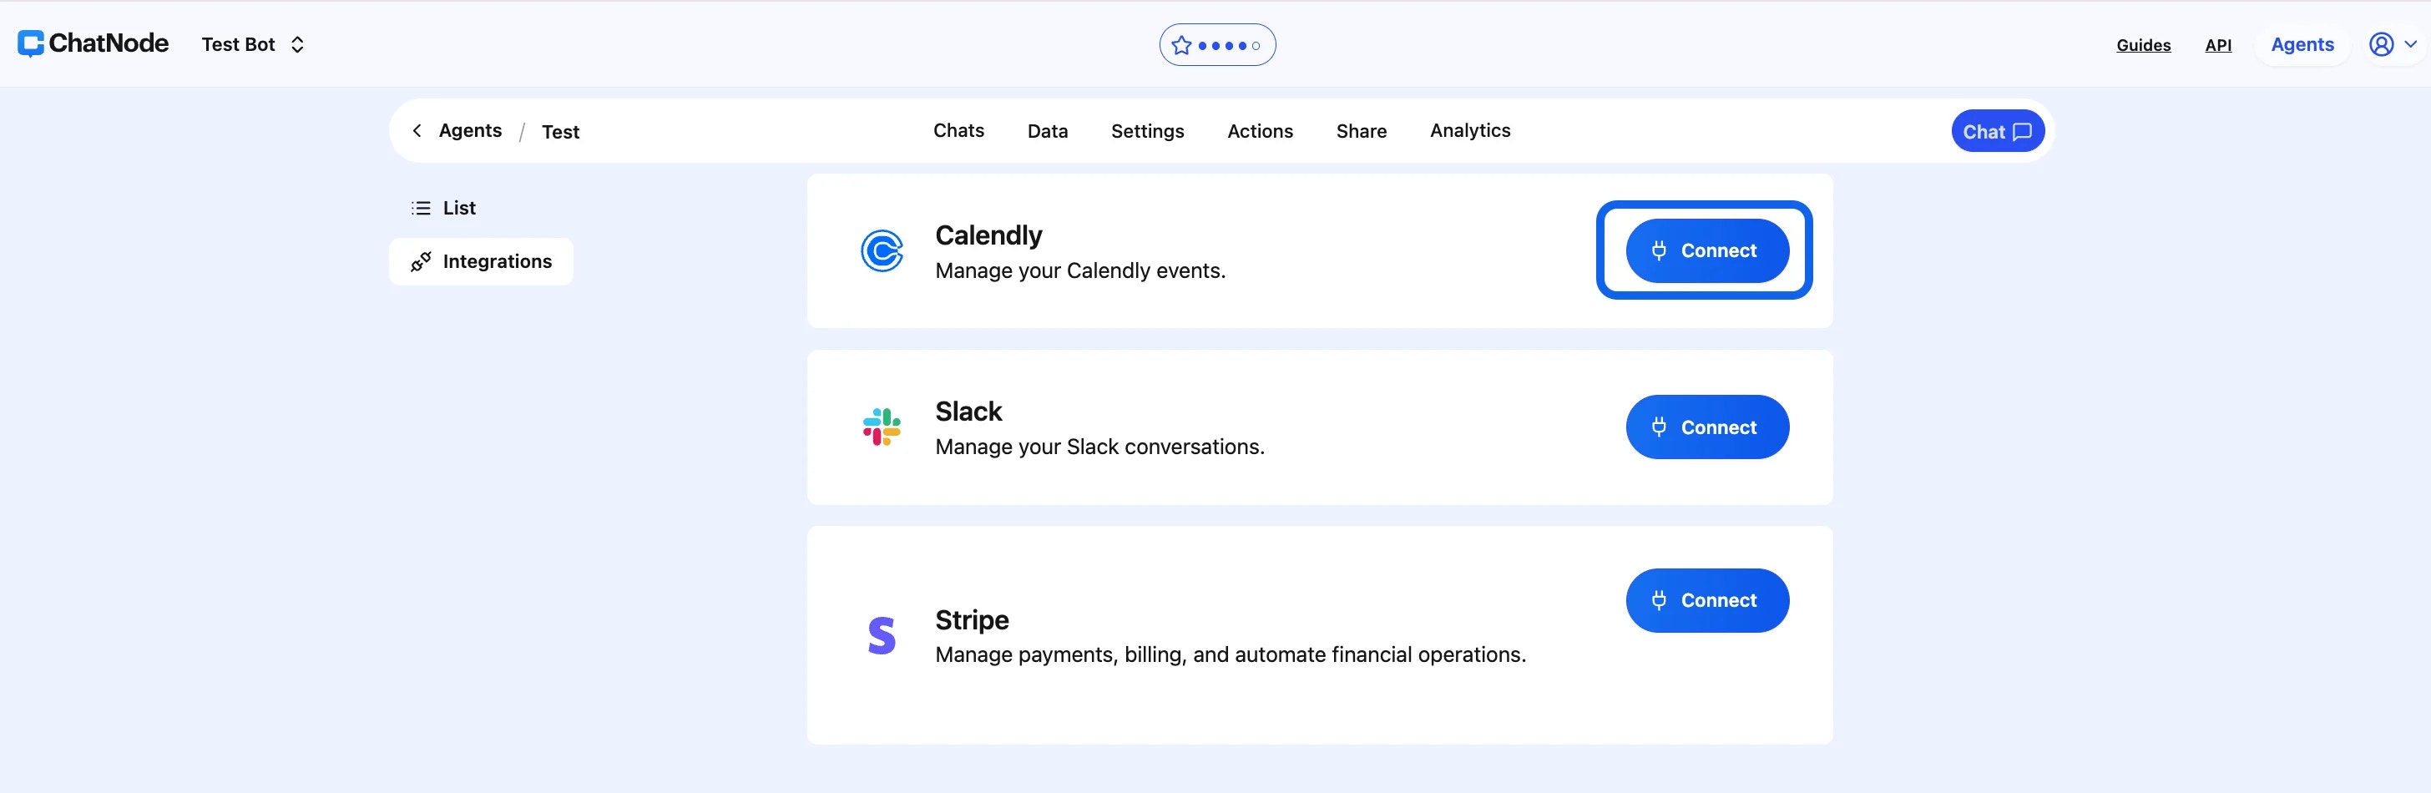The width and height of the screenshot is (2431, 793).
Task: Click the Slack heading
Action: point(968,412)
